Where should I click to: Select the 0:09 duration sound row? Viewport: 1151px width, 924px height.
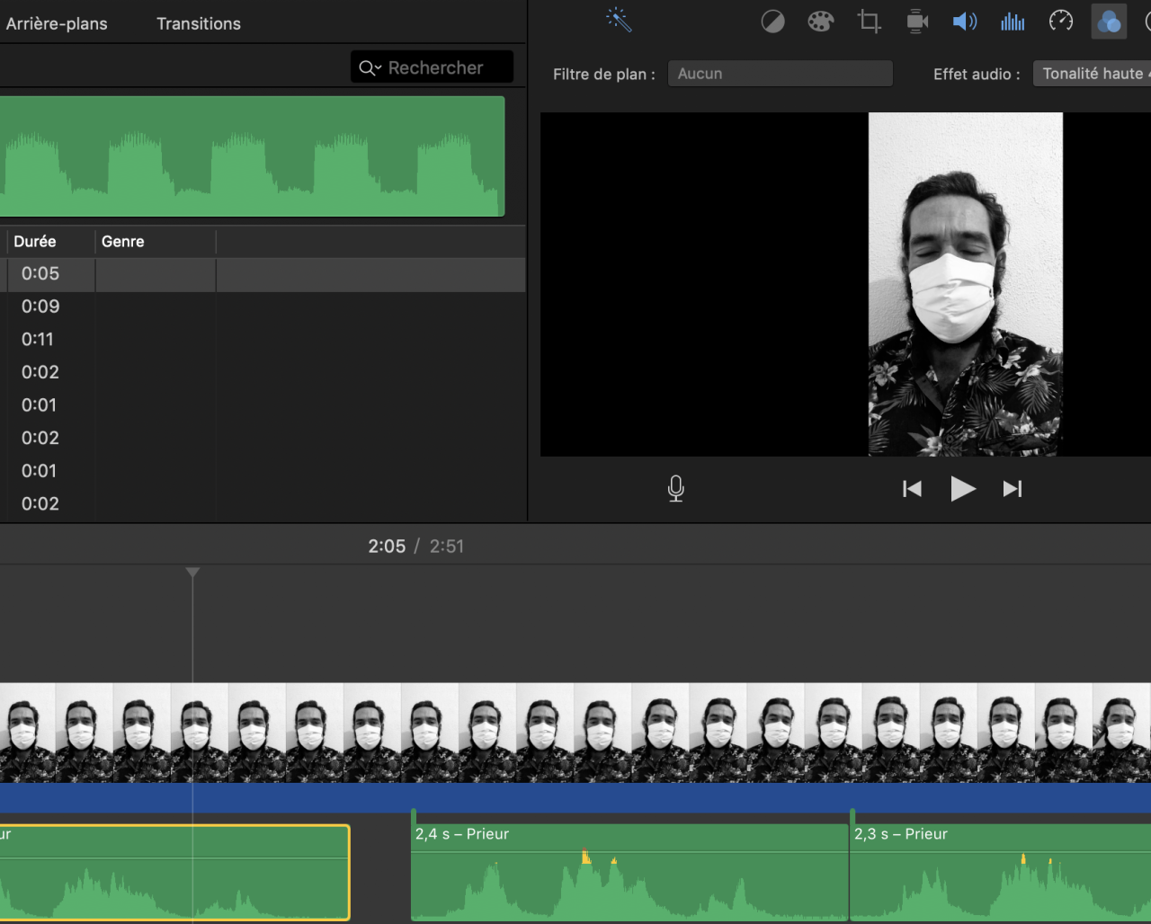40,307
